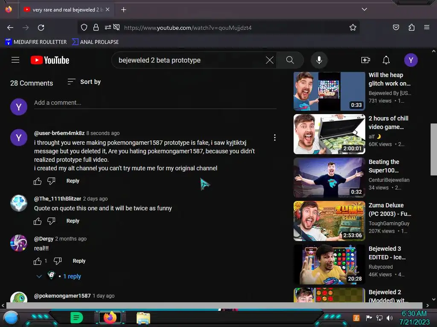The width and height of the screenshot is (437, 327).
Task: Dislike the user-br6em4mk8z comment
Action: click(51, 181)
